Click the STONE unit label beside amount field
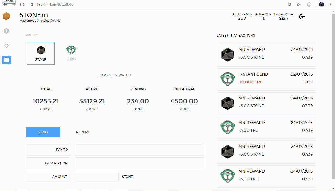The image size is (335, 191). pos(127,177)
